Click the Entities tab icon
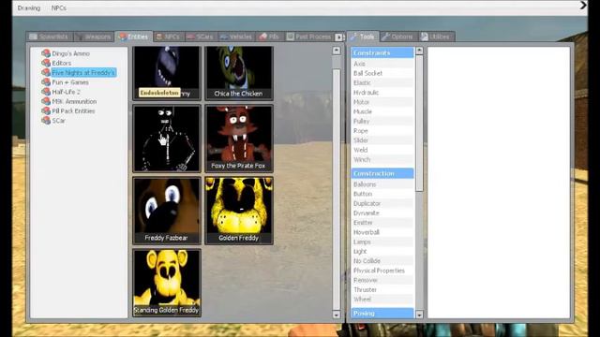The height and width of the screenshot is (337, 600). (x=123, y=37)
